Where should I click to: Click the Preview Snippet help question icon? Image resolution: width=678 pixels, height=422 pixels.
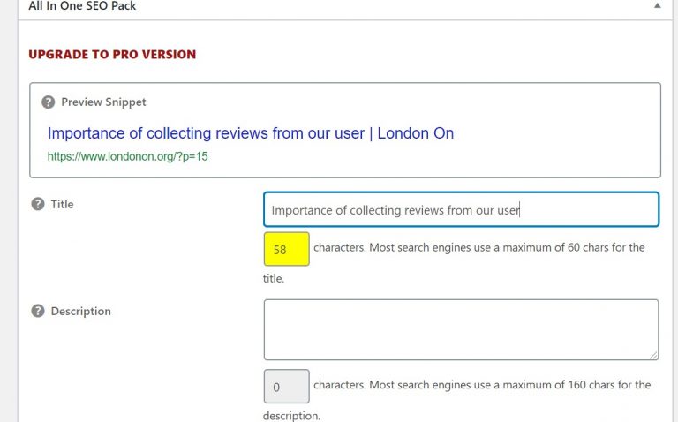48,102
